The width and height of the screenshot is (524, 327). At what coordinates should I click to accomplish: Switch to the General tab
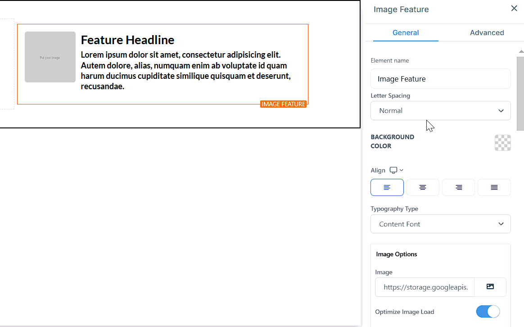pyautogui.click(x=406, y=33)
